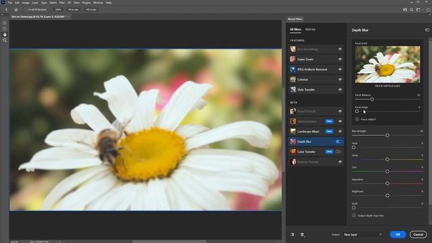Click the focal point preview thumbnail
This screenshot has height=243, width=432.
point(387,65)
